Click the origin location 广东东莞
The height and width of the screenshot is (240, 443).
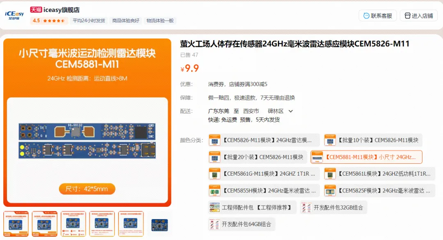tap(219, 111)
